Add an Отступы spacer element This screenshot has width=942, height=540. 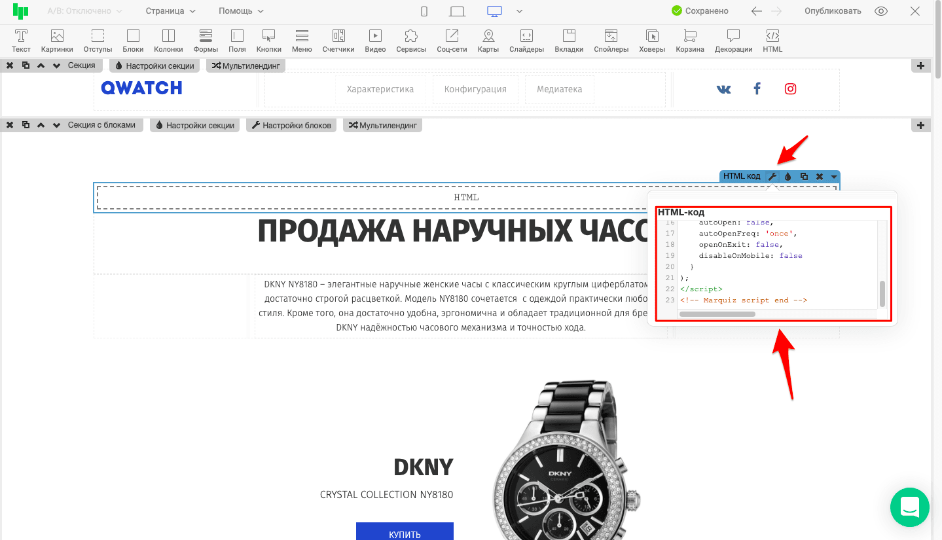(98, 41)
